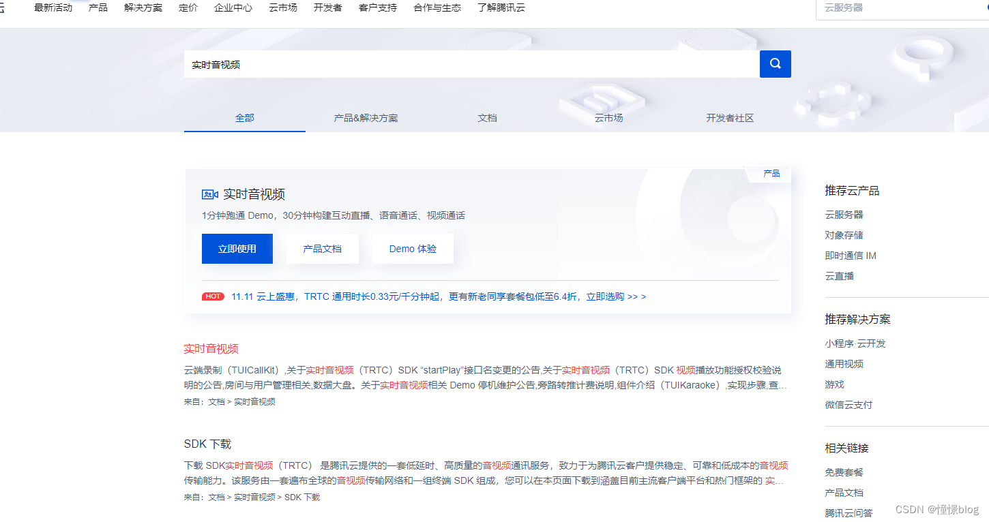Click the top-right 云服务器 search box
989x522 pixels.
(x=902, y=8)
